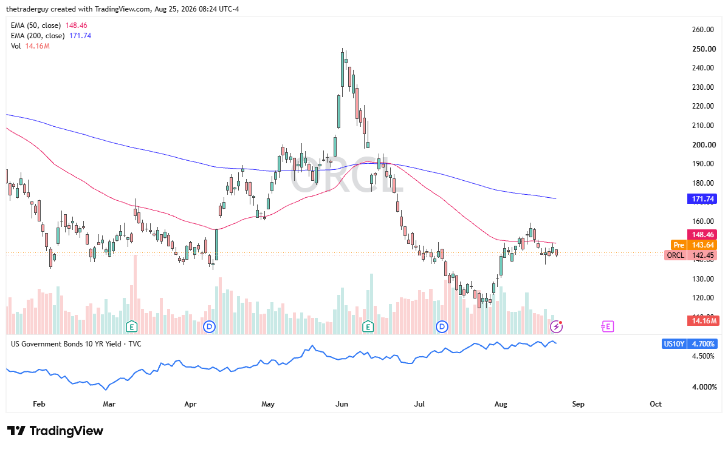Click the Oct label on the time axis
The height and width of the screenshot is (449, 728).
tap(656, 404)
